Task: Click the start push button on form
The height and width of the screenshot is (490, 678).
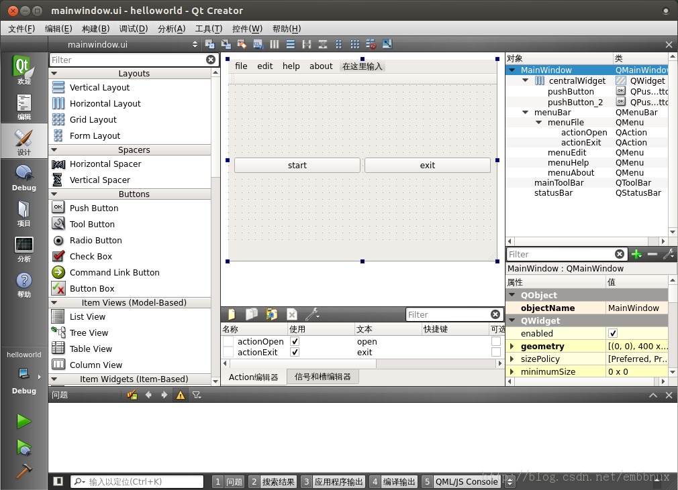Action: pyautogui.click(x=297, y=166)
